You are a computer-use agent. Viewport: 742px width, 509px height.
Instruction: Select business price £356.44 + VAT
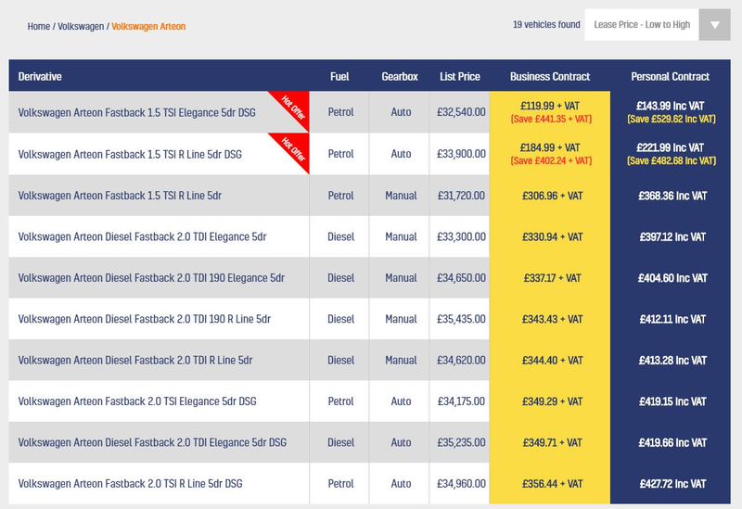pyautogui.click(x=552, y=484)
